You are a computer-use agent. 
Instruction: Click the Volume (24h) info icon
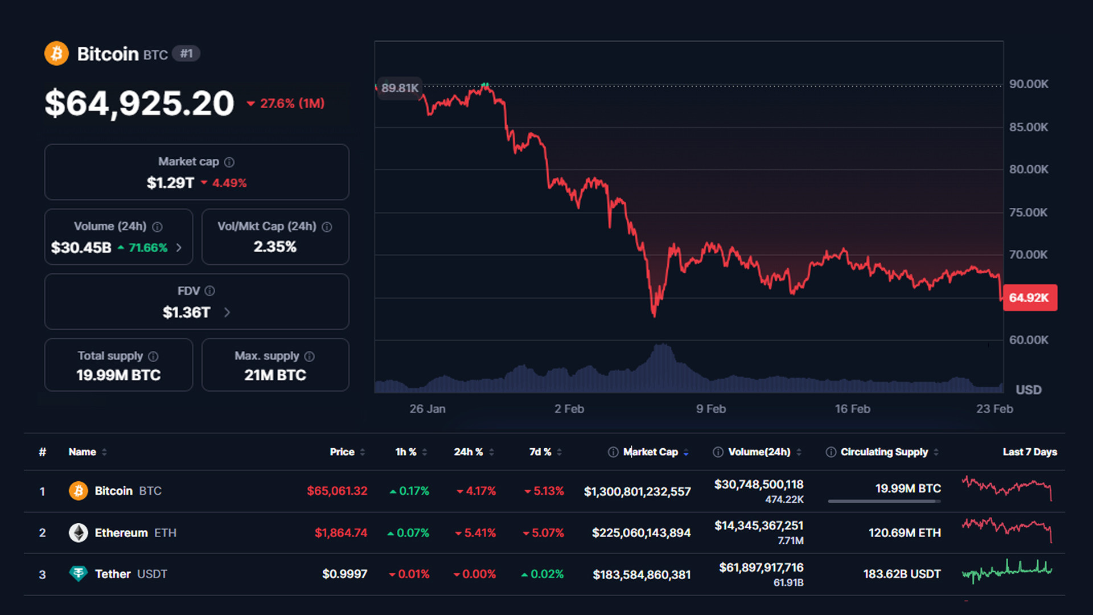coord(158,227)
